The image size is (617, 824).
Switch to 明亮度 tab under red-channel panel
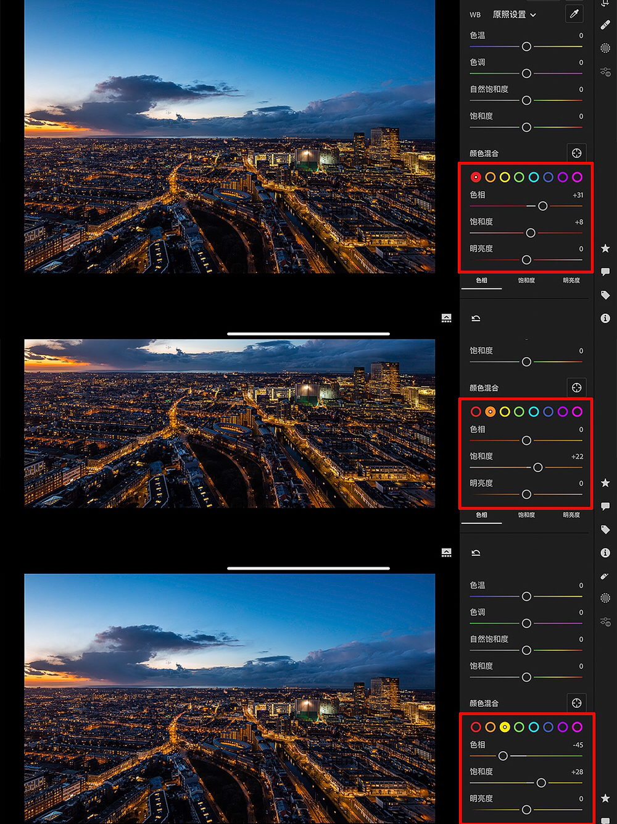pyautogui.click(x=571, y=280)
